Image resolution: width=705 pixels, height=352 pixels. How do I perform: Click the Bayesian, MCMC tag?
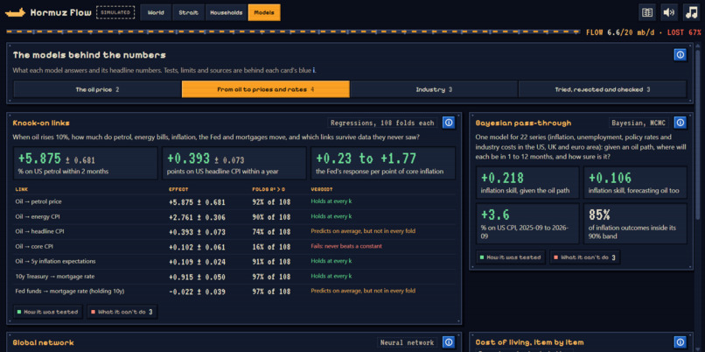click(639, 123)
